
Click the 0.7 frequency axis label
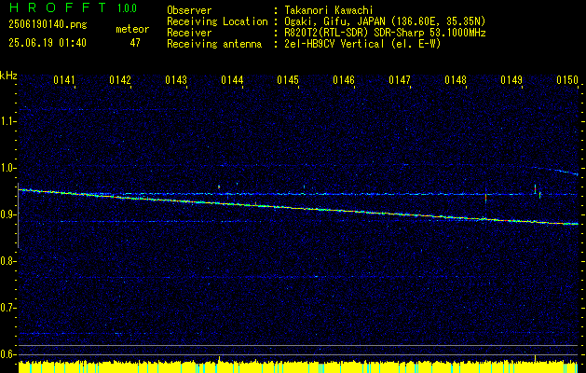click(7, 308)
